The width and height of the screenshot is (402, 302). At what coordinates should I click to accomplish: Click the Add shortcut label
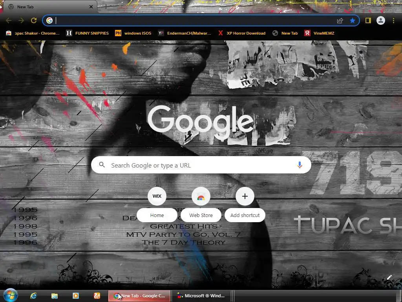[245, 215]
